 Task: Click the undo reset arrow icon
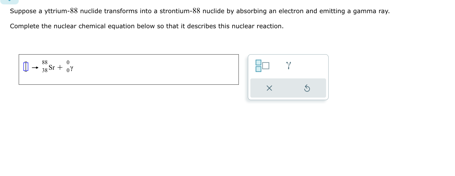point(308,88)
